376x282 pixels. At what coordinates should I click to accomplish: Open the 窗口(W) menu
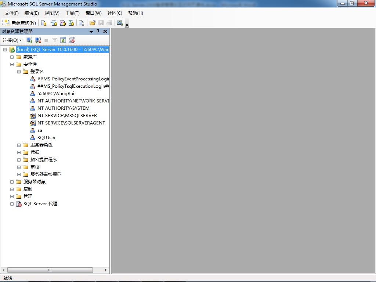(x=94, y=13)
